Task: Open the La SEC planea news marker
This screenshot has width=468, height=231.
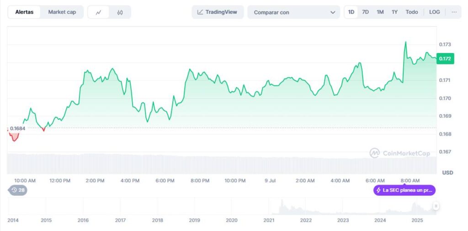Action: tap(404, 190)
